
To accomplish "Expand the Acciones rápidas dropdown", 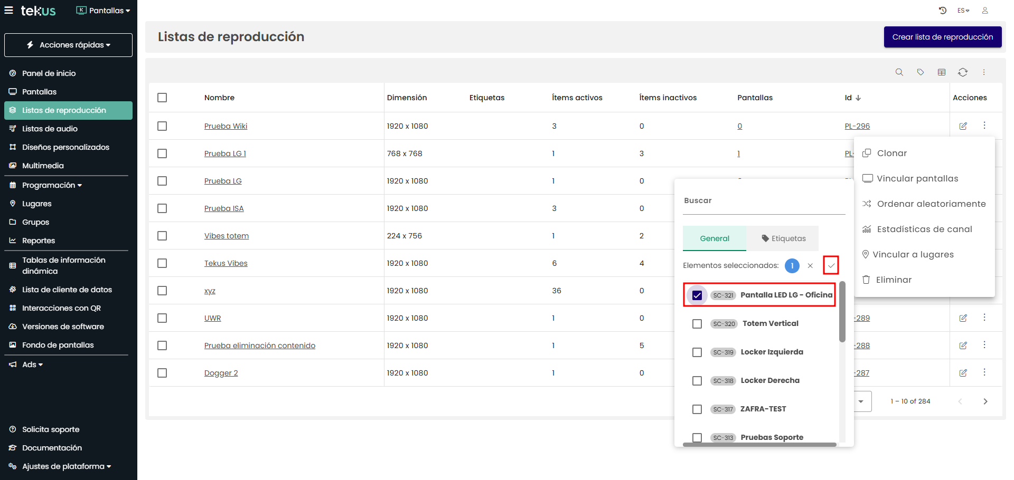I will 69,45.
